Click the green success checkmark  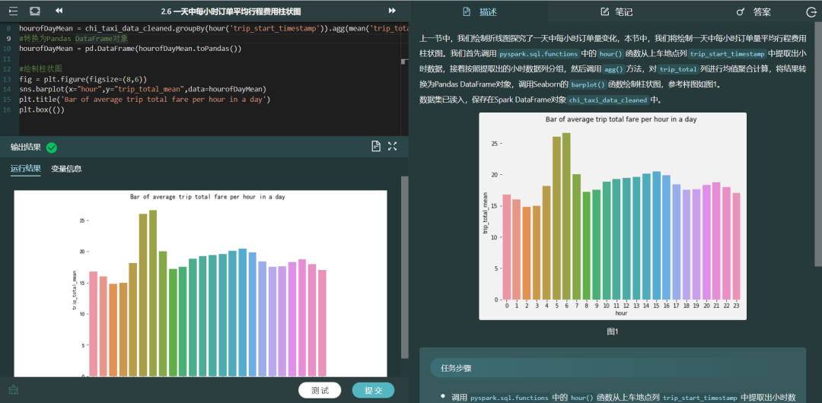52,148
